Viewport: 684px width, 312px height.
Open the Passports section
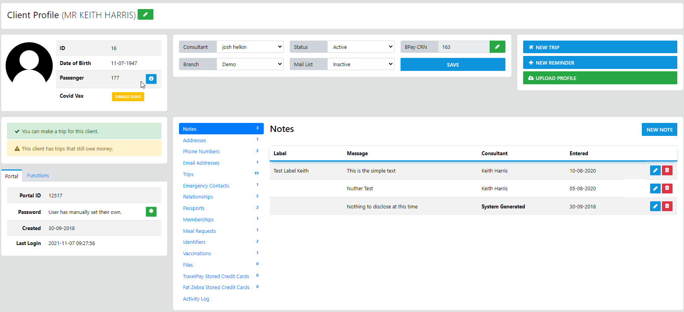[x=194, y=208]
